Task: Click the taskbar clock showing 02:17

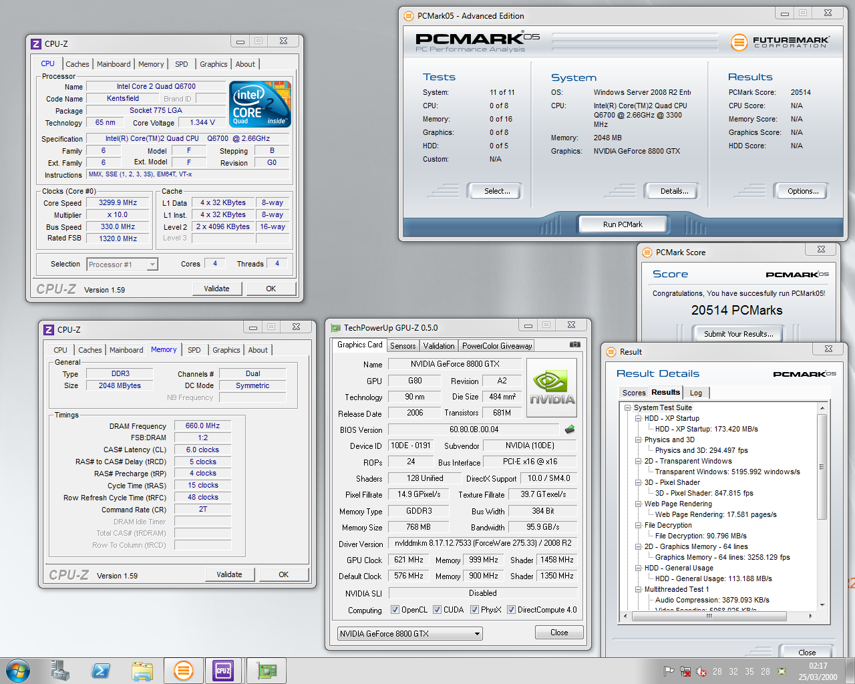Action: click(x=818, y=671)
